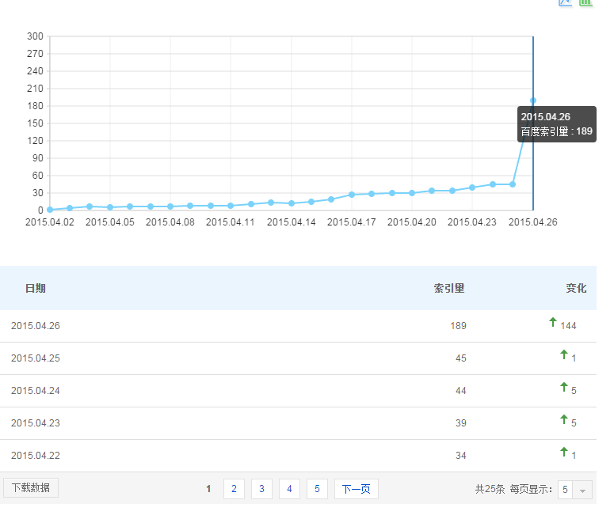Click the 日期 column header
The height and width of the screenshot is (519, 614).
pos(36,288)
